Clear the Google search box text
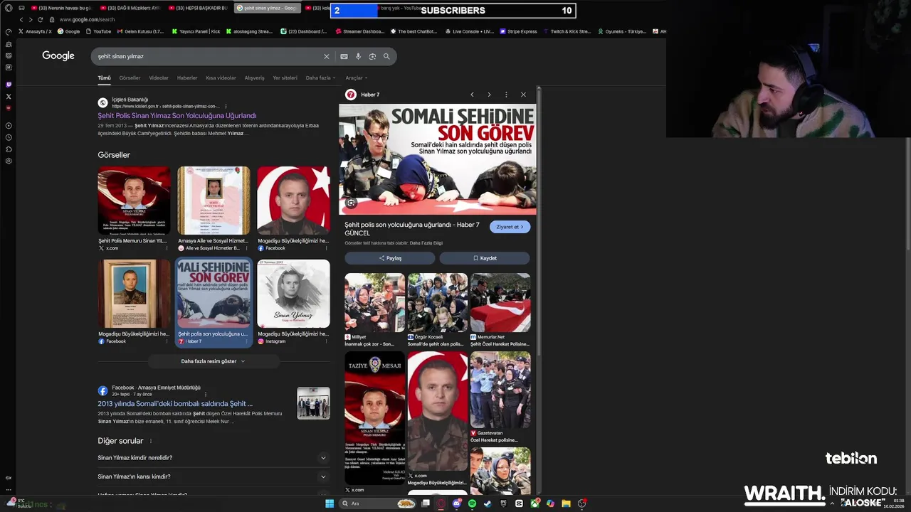The height and width of the screenshot is (512, 911). pyautogui.click(x=327, y=56)
